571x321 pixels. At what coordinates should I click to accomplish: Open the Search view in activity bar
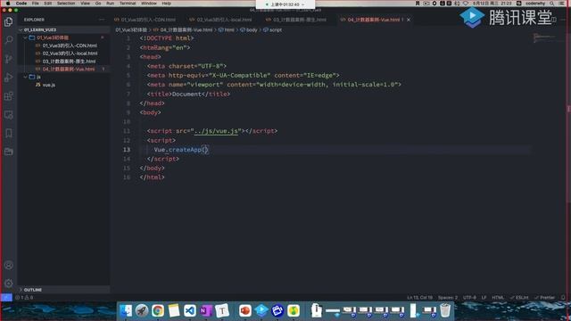(8, 40)
